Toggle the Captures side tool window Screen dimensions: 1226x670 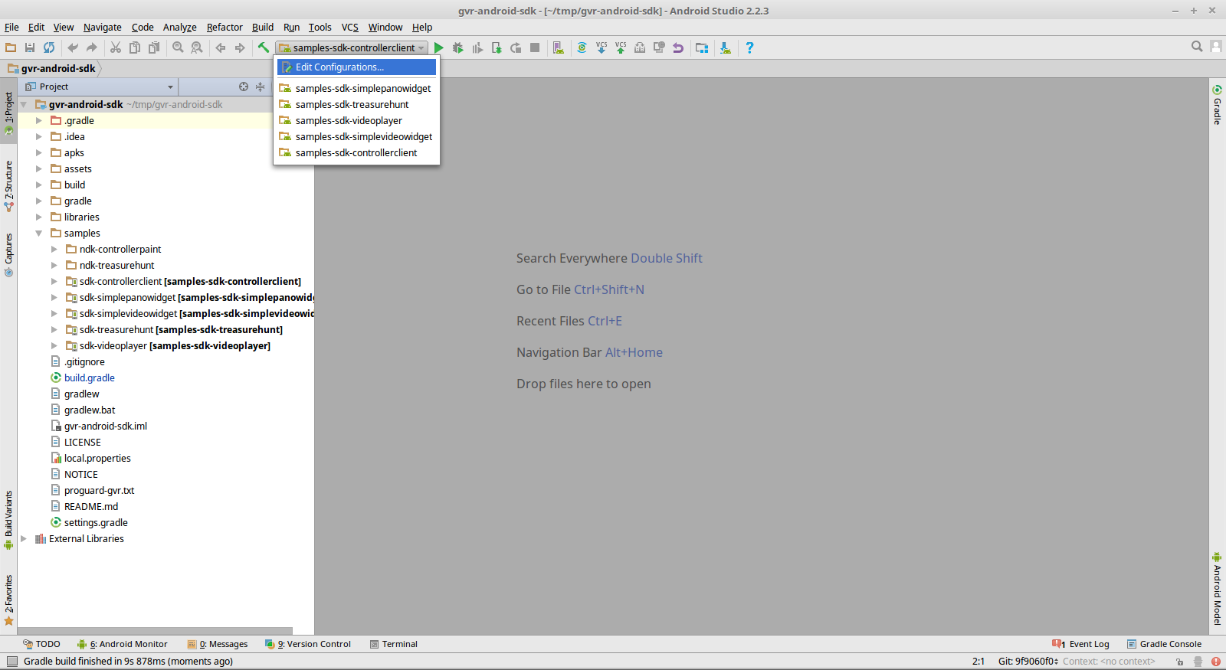[x=8, y=255]
